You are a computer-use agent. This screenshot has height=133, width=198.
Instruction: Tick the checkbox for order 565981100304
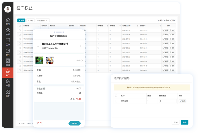point(20,70)
